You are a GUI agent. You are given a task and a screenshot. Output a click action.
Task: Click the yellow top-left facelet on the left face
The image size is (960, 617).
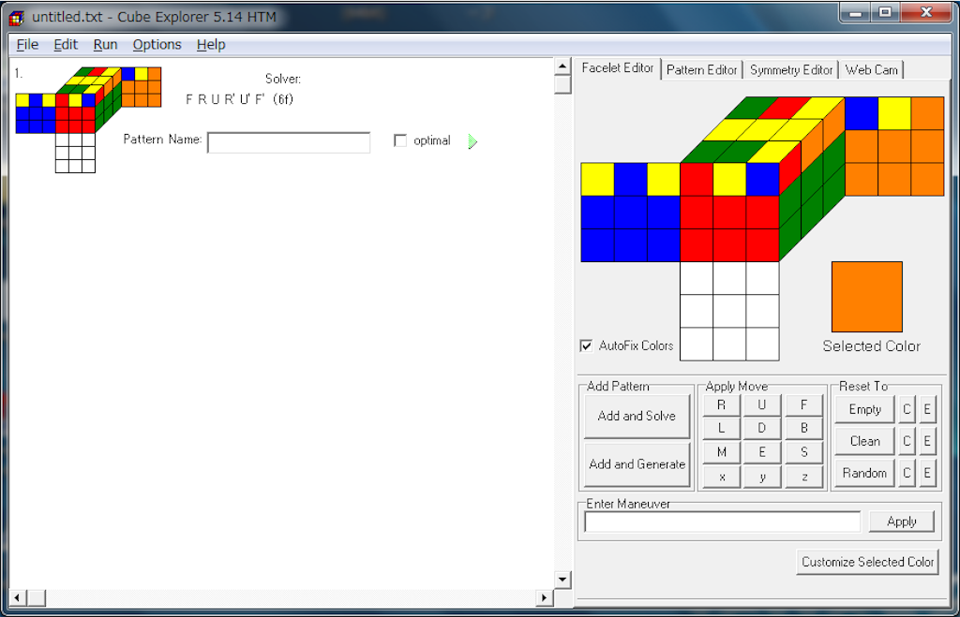coord(597,179)
